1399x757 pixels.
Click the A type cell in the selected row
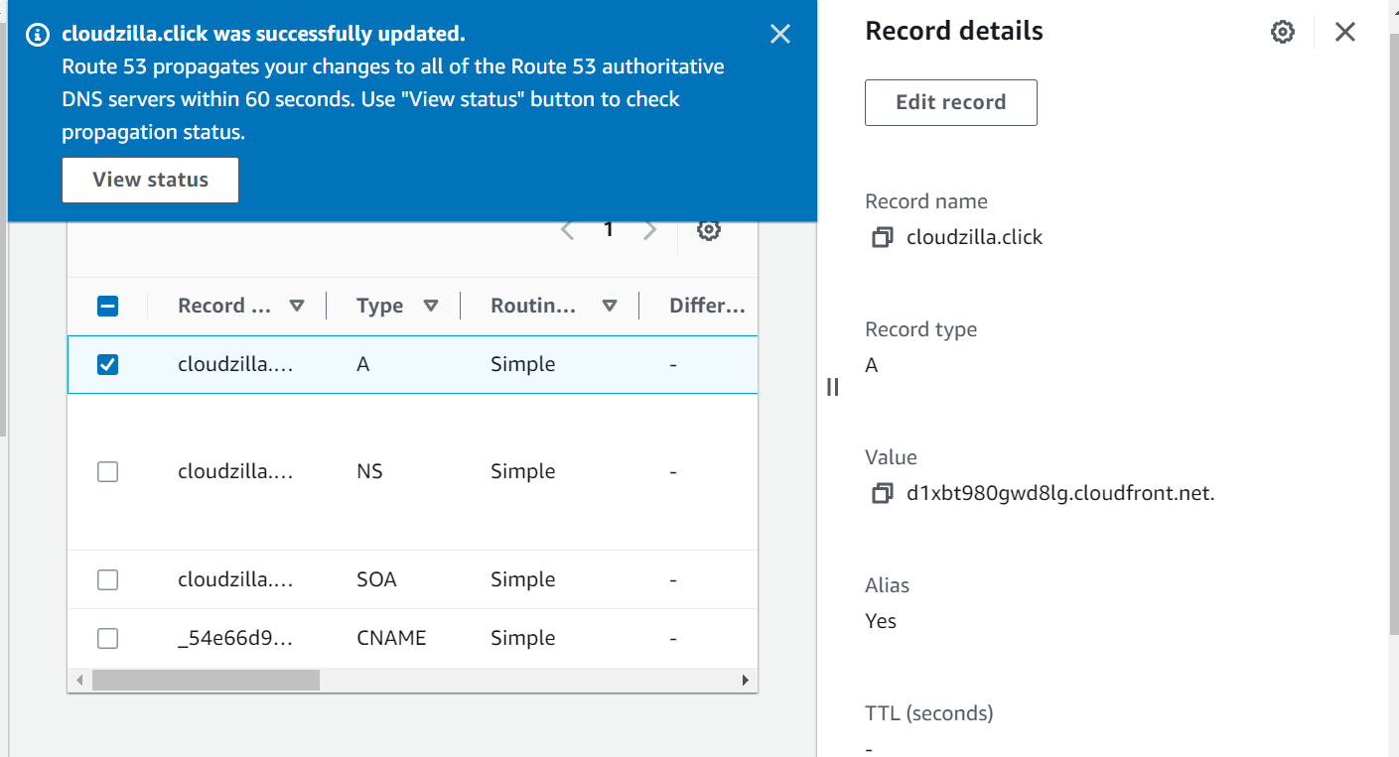click(x=362, y=364)
